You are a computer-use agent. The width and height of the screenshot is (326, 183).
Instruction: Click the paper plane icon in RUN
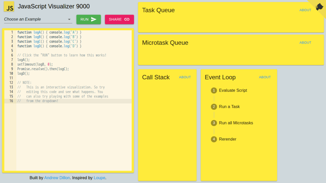coord(94,19)
